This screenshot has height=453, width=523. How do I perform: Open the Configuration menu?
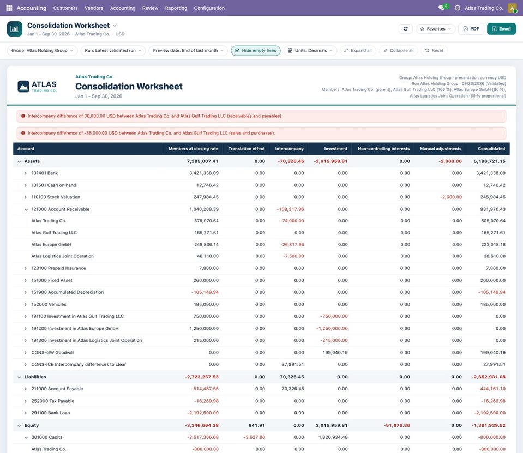[209, 8]
